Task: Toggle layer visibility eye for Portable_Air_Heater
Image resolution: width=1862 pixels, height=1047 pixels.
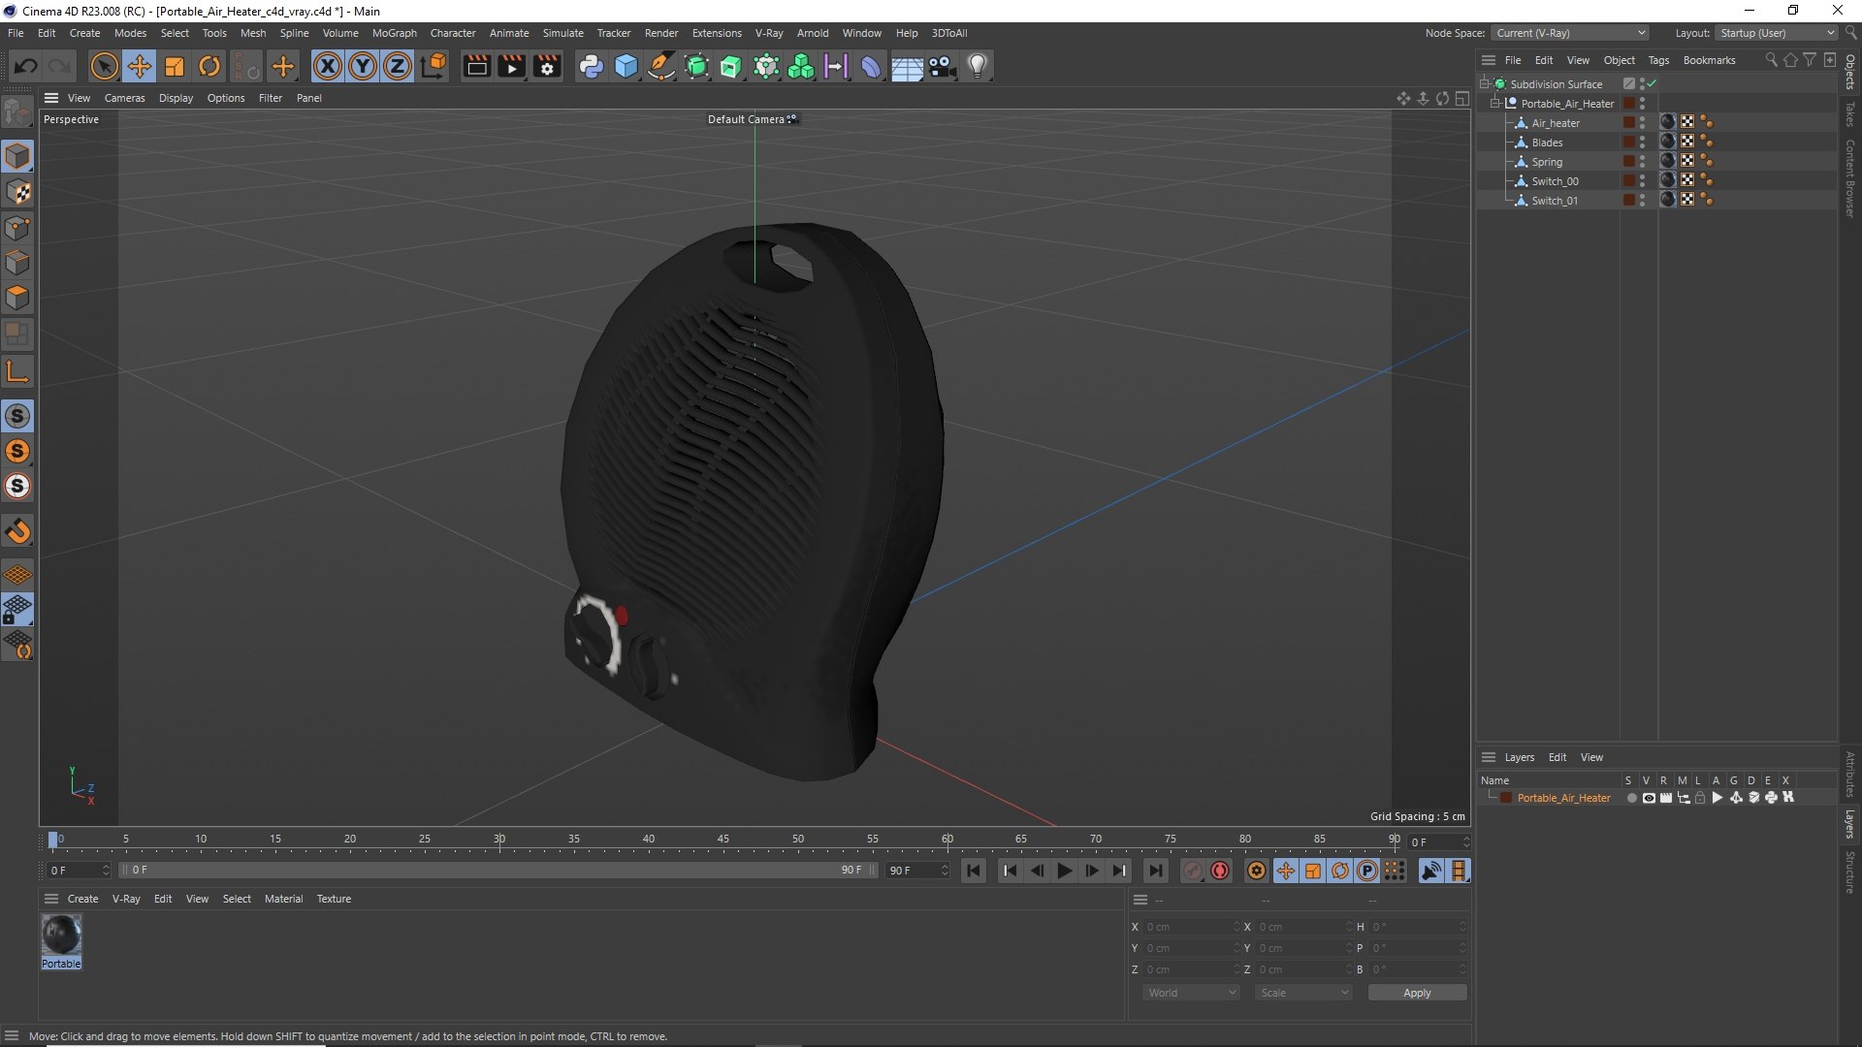Action: pos(1649,798)
